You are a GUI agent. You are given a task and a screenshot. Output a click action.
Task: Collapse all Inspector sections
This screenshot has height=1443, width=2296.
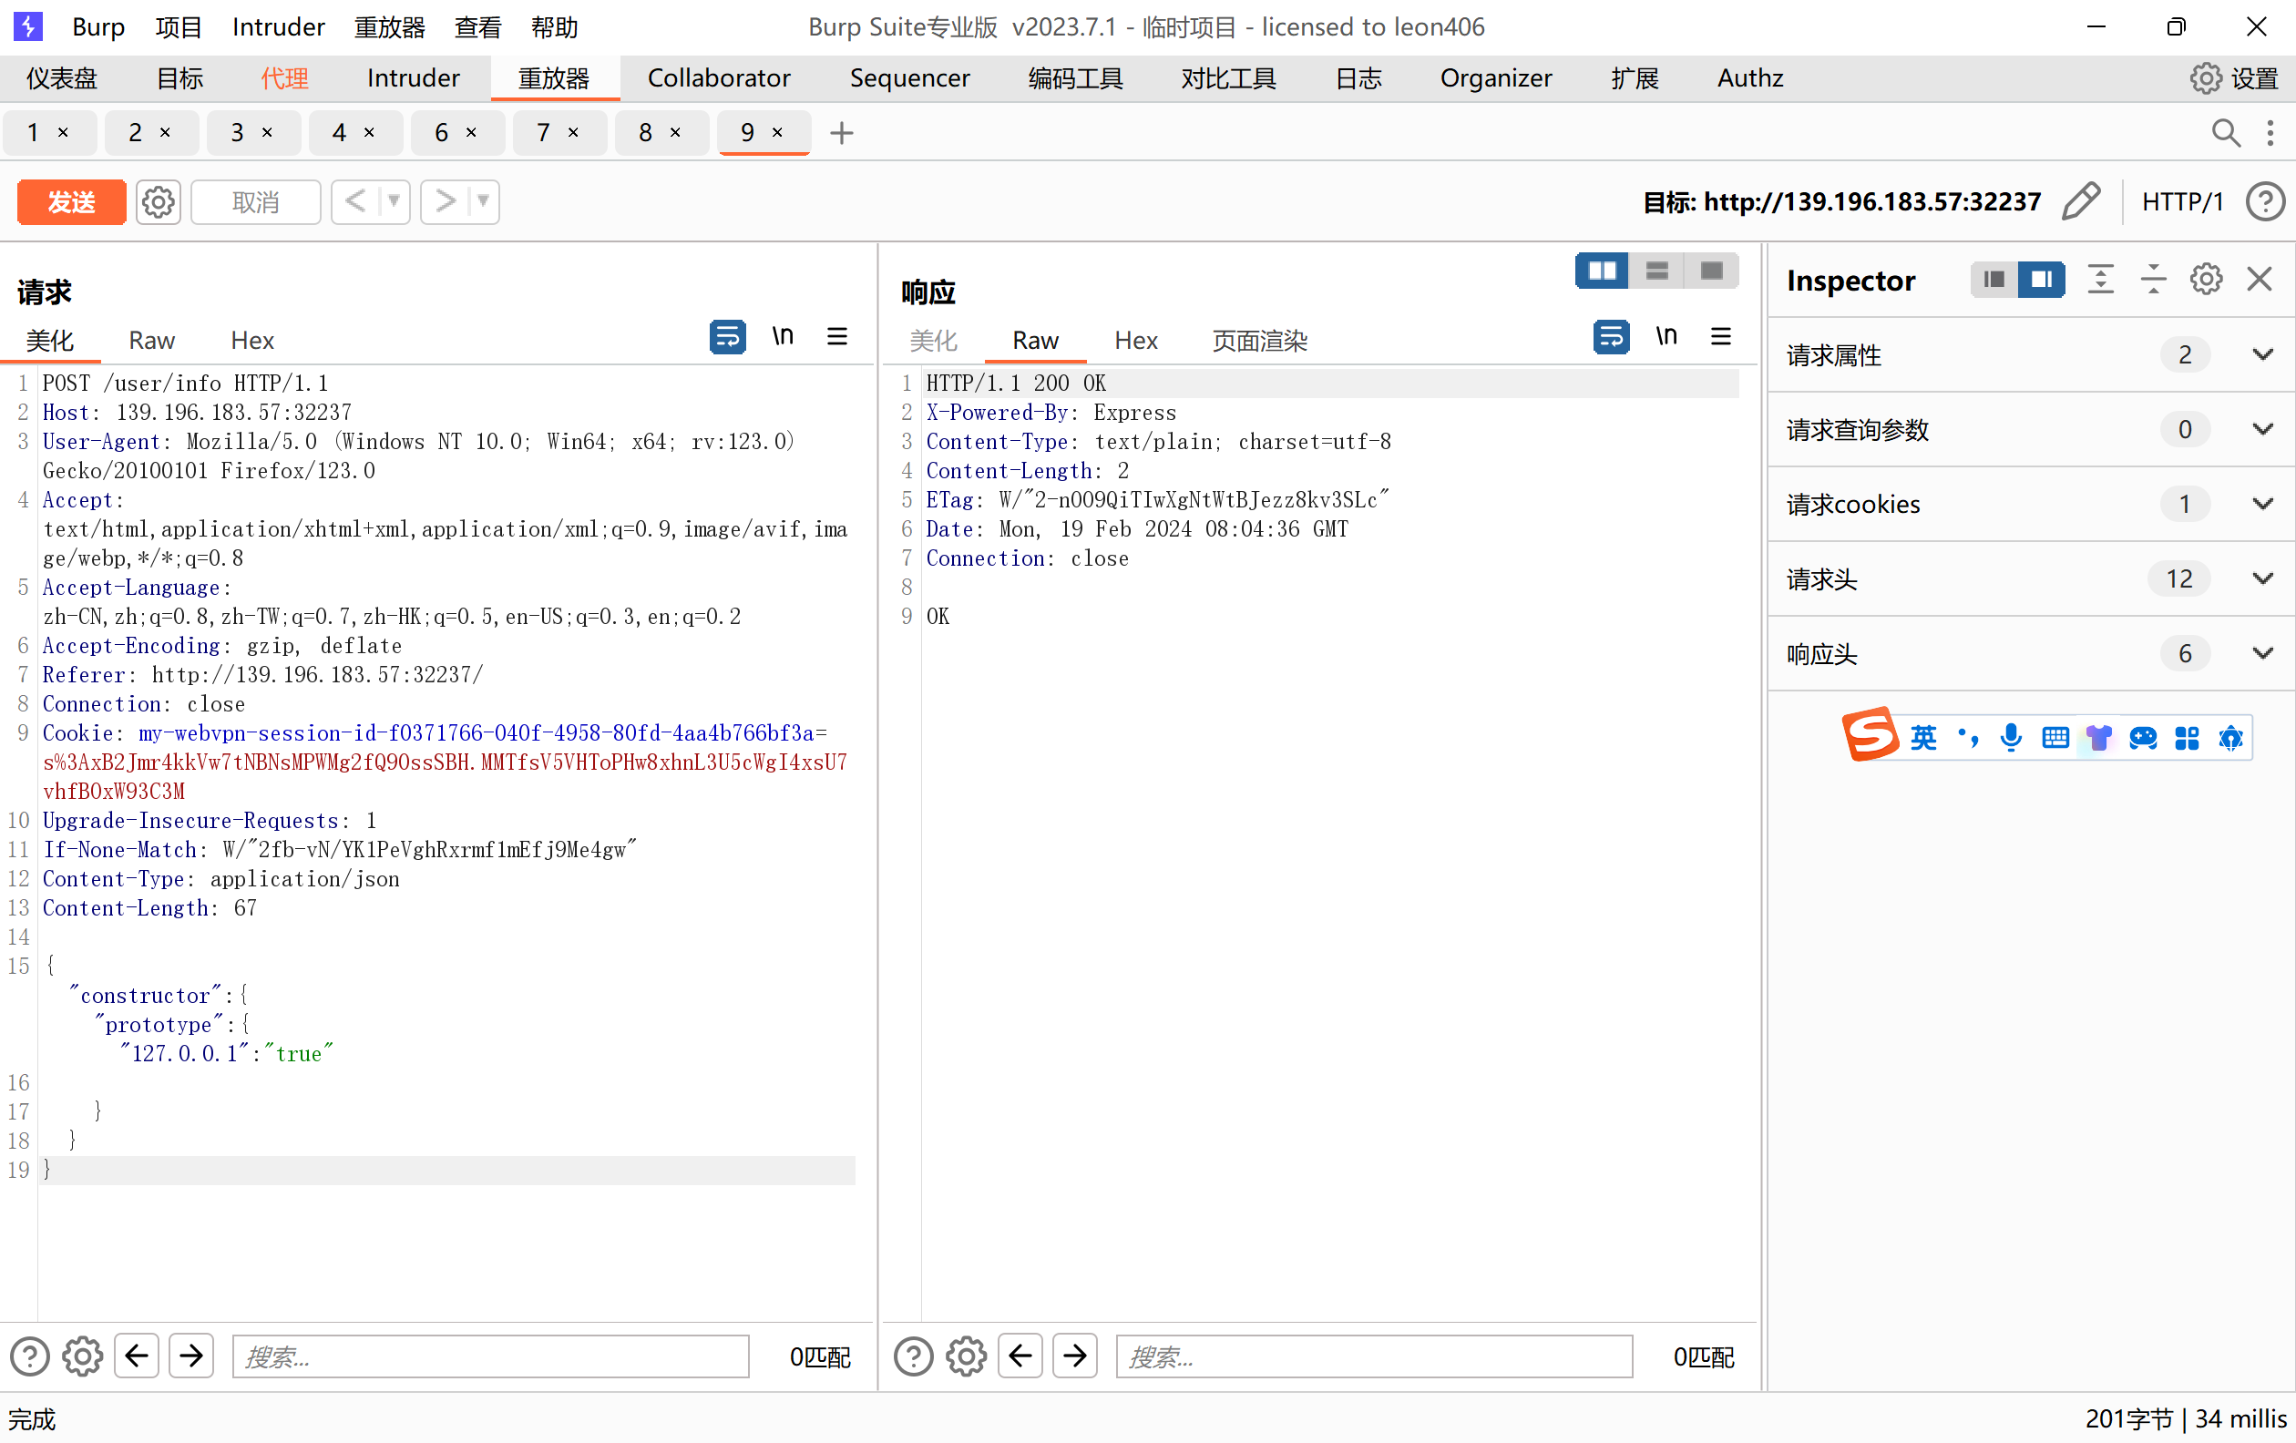click(2153, 280)
